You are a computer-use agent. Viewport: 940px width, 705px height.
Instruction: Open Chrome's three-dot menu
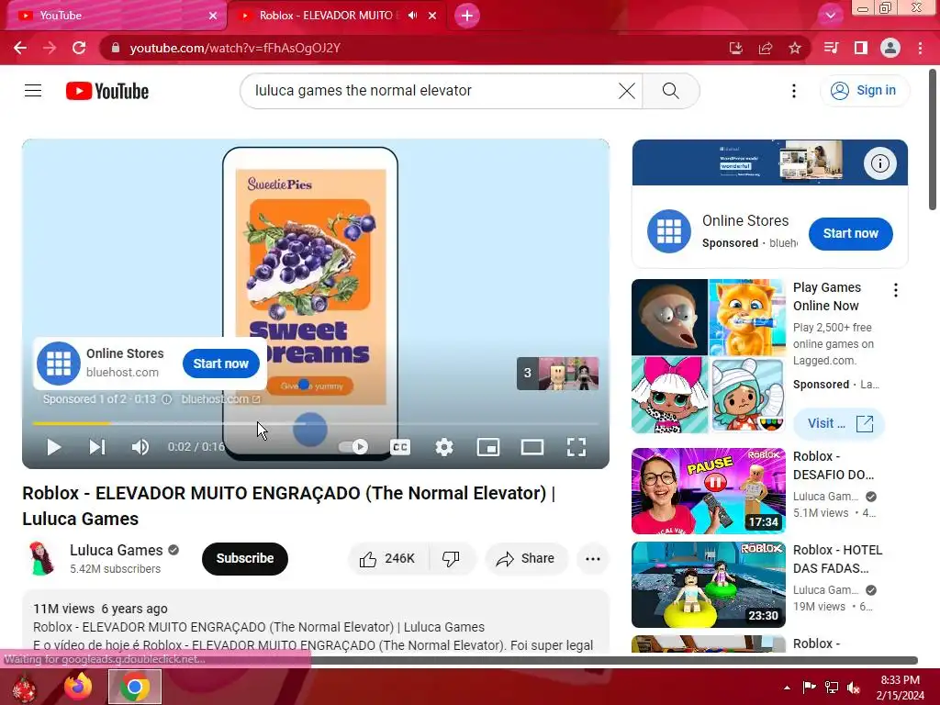point(920,48)
